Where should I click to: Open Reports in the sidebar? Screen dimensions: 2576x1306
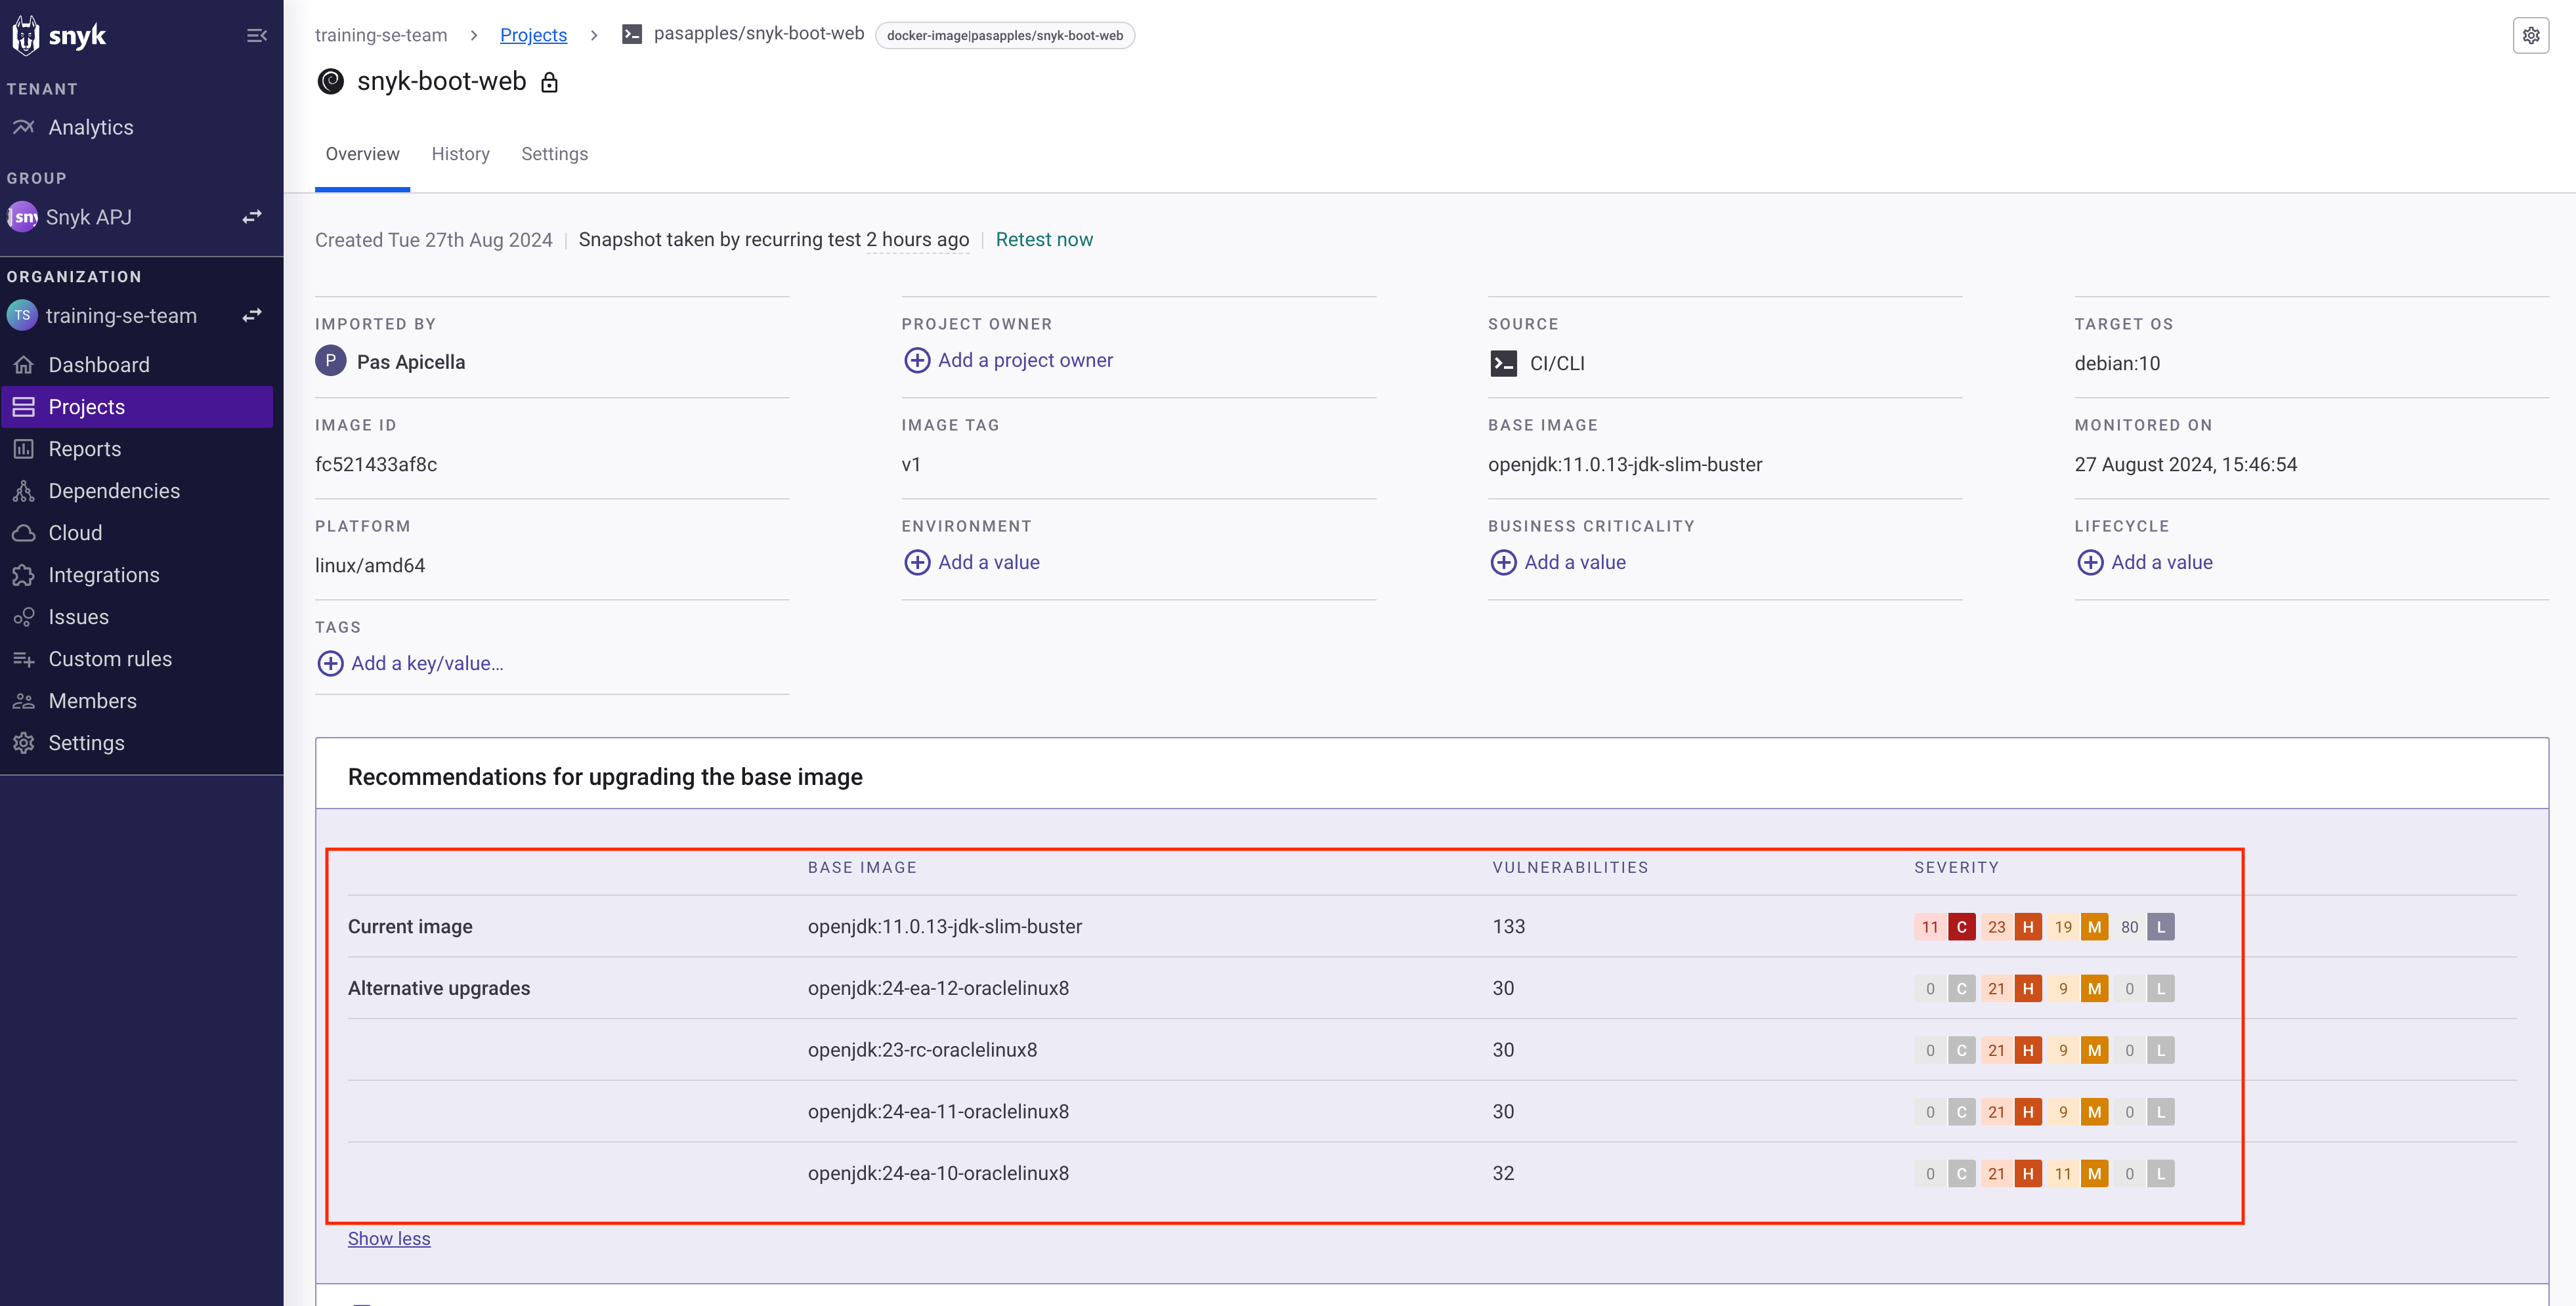84,449
